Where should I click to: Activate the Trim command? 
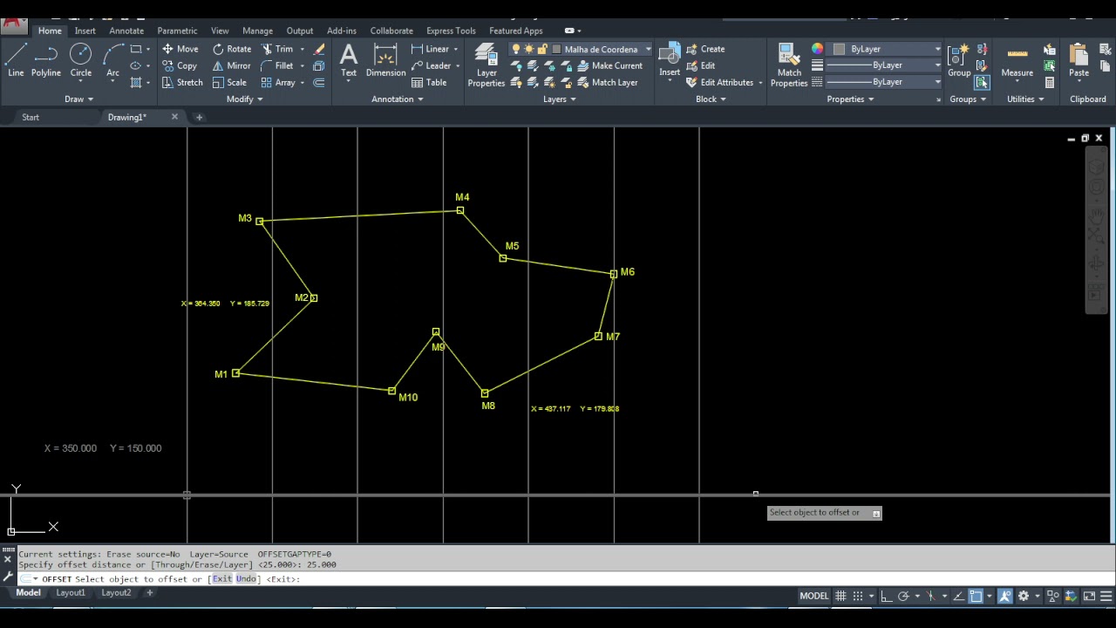click(276, 49)
